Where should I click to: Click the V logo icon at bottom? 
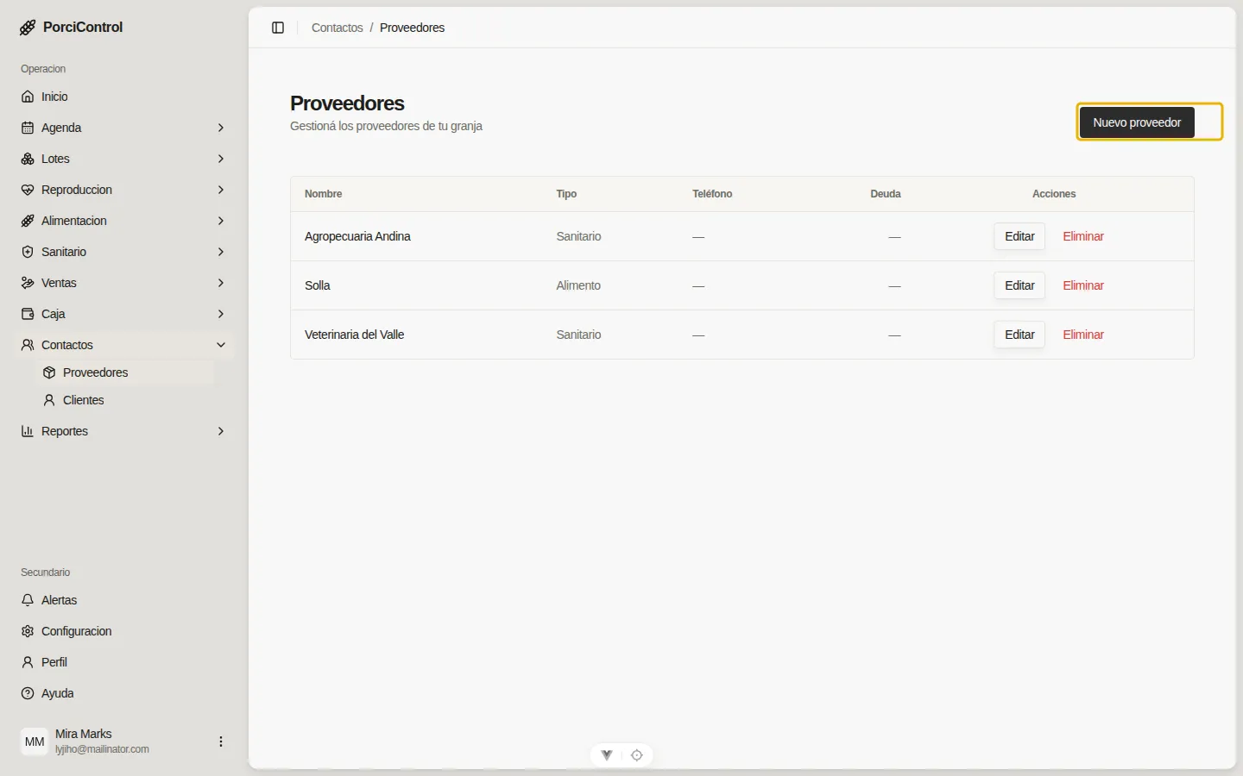pos(607,755)
